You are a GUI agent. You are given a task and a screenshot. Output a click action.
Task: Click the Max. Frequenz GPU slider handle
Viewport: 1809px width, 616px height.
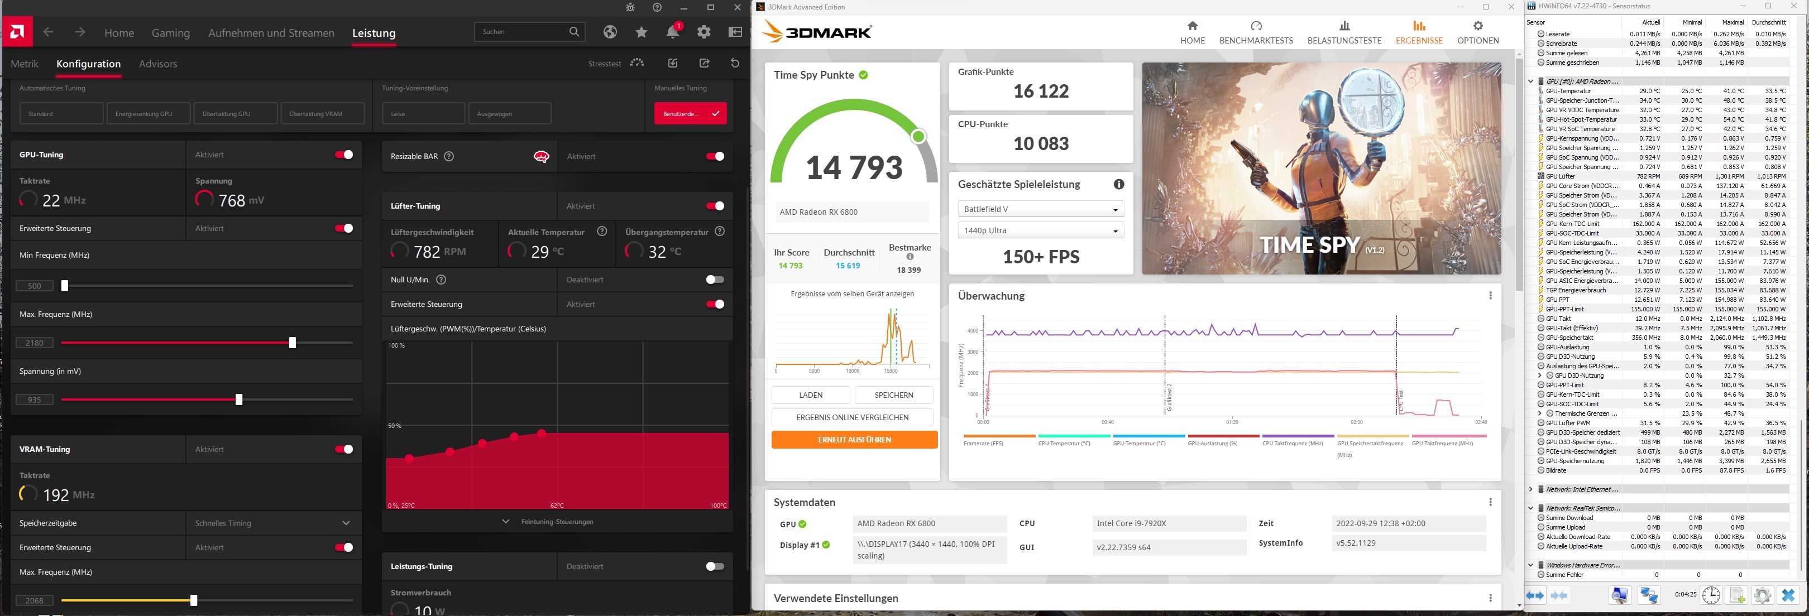[292, 343]
